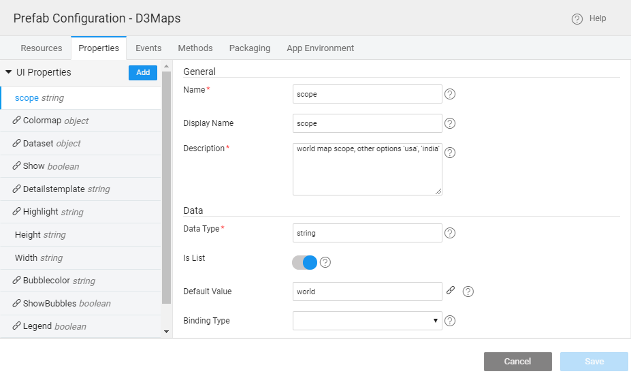Click help icon beside Display Name field
The height and width of the screenshot is (378, 631).
coord(449,123)
